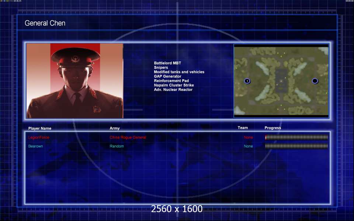This screenshot has height=221, width=354.
Task: Click the 'General Chen' title text
Action: [x=45, y=23]
